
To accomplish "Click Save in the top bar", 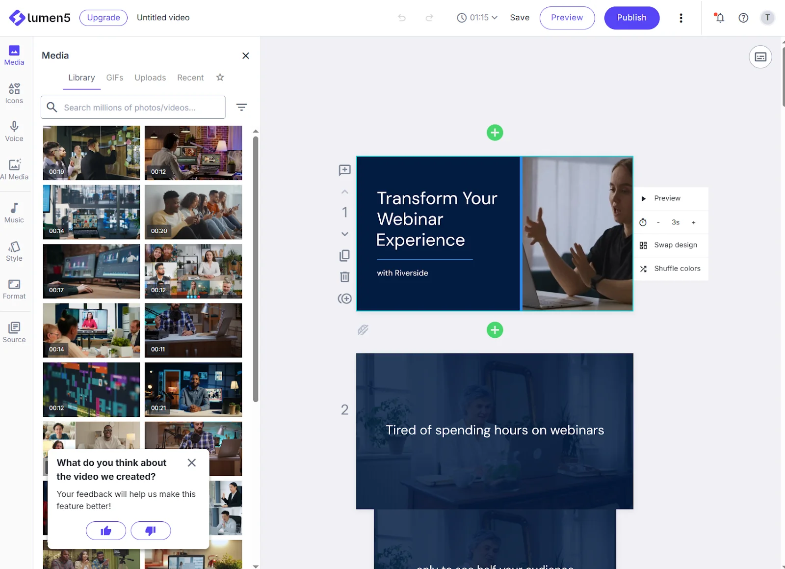I will pyautogui.click(x=520, y=18).
